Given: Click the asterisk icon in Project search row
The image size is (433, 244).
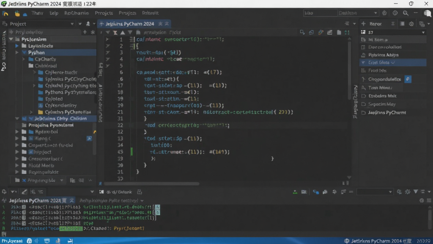Looking at the screenshot, I should [x=93, y=32].
